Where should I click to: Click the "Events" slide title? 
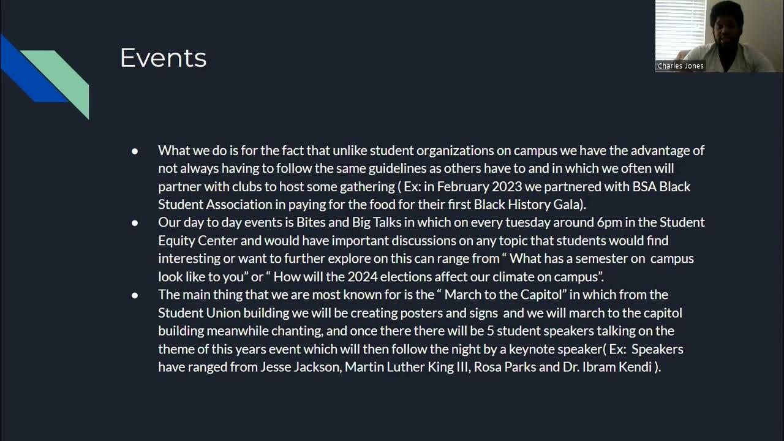pos(163,58)
